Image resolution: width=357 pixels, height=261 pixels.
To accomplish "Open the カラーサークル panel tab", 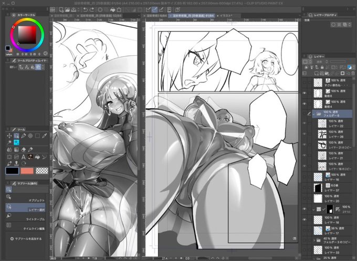I will pyautogui.click(x=24, y=15).
